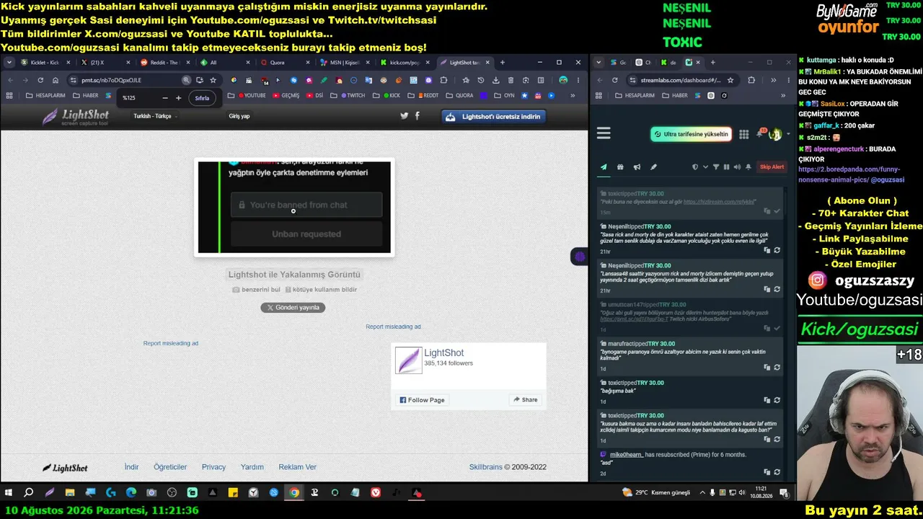Viewport: 923px width, 519px height.
Task: Click the Lightshot'ı ücretsiz indirin button
Action: coord(494,117)
